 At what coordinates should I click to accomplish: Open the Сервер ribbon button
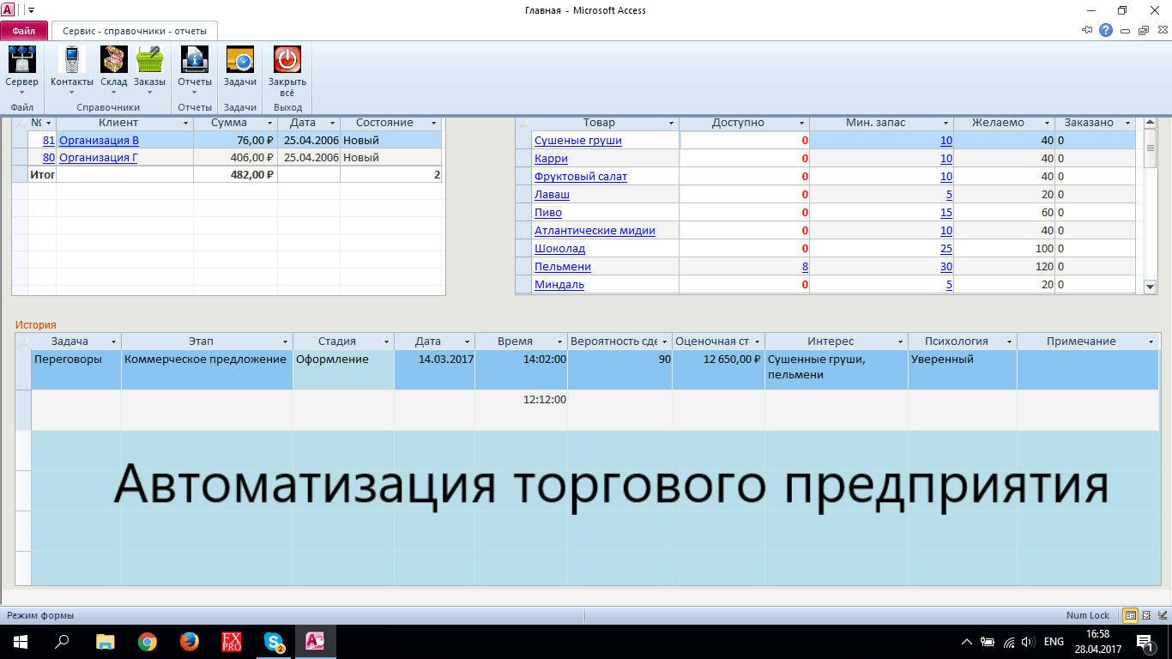21,70
